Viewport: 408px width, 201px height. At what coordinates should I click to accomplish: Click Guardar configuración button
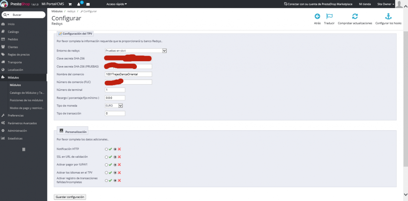(x=70, y=197)
